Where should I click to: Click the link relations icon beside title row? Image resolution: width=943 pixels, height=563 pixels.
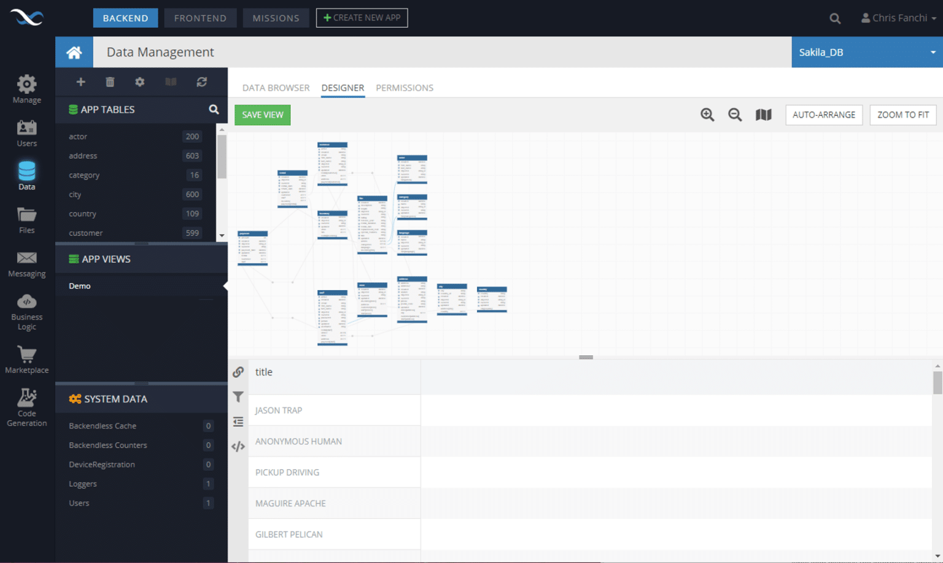(x=238, y=372)
